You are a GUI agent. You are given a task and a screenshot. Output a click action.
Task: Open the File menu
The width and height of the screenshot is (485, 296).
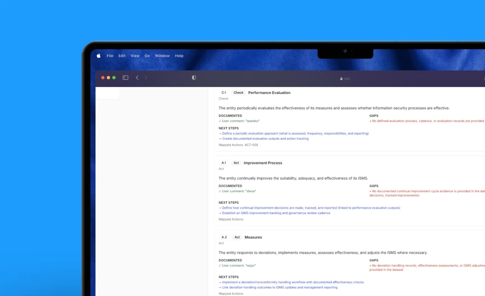(x=110, y=56)
